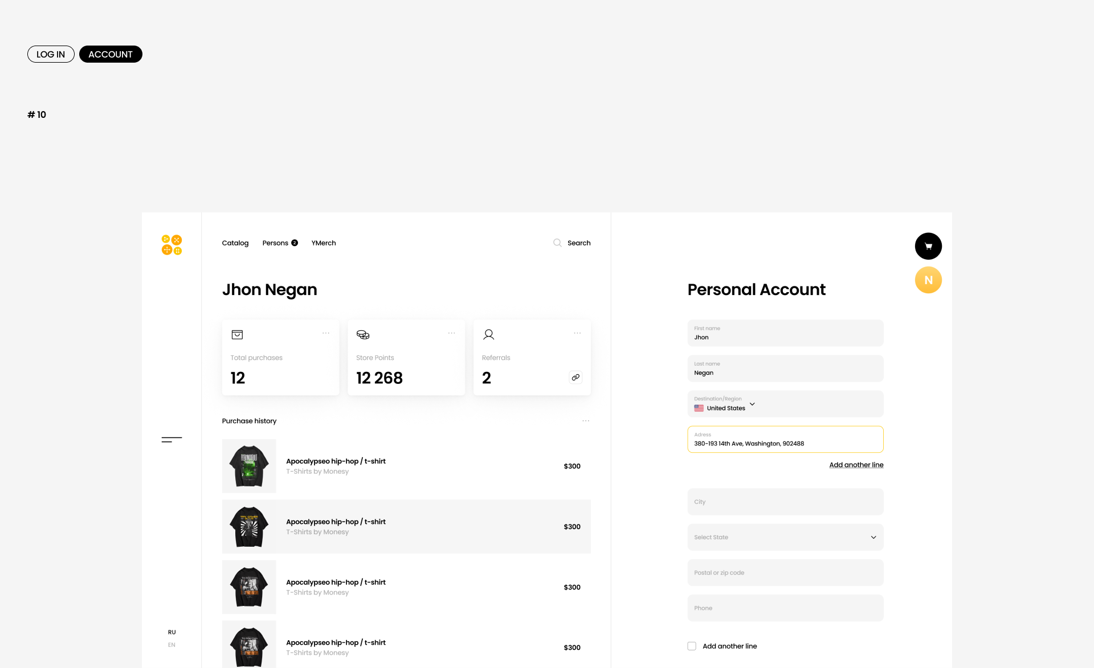The image size is (1094, 668).
Task: Open the hamburger menu lines in sidebar
Action: pyautogui.click(x=172, y=439)
